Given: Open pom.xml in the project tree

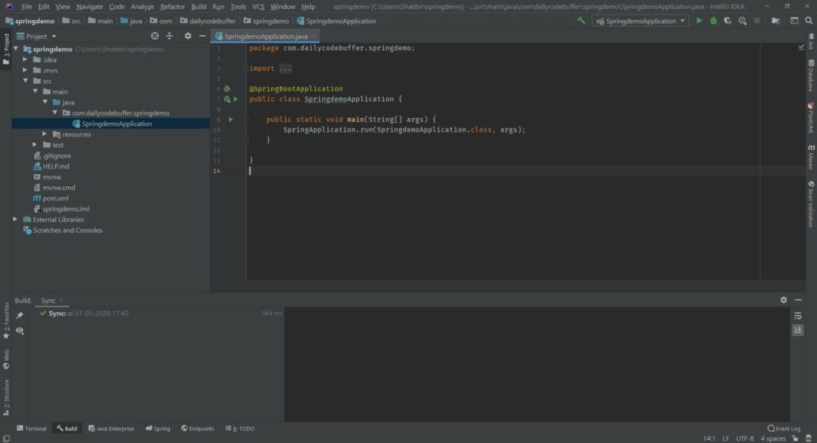Looking at the screenshot, I should pos(55,198).
